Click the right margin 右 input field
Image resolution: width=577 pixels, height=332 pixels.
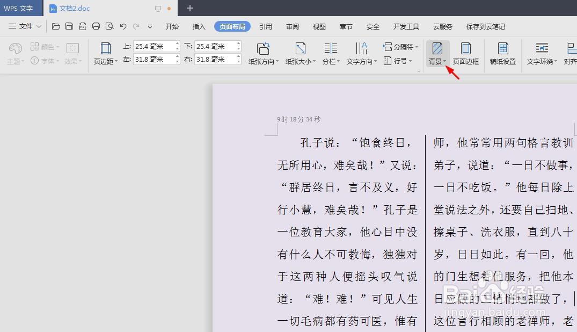pyautogui.click(x=215, y=59)
